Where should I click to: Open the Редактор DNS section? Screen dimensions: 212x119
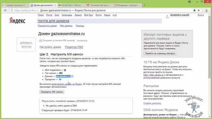click(74, 47)
